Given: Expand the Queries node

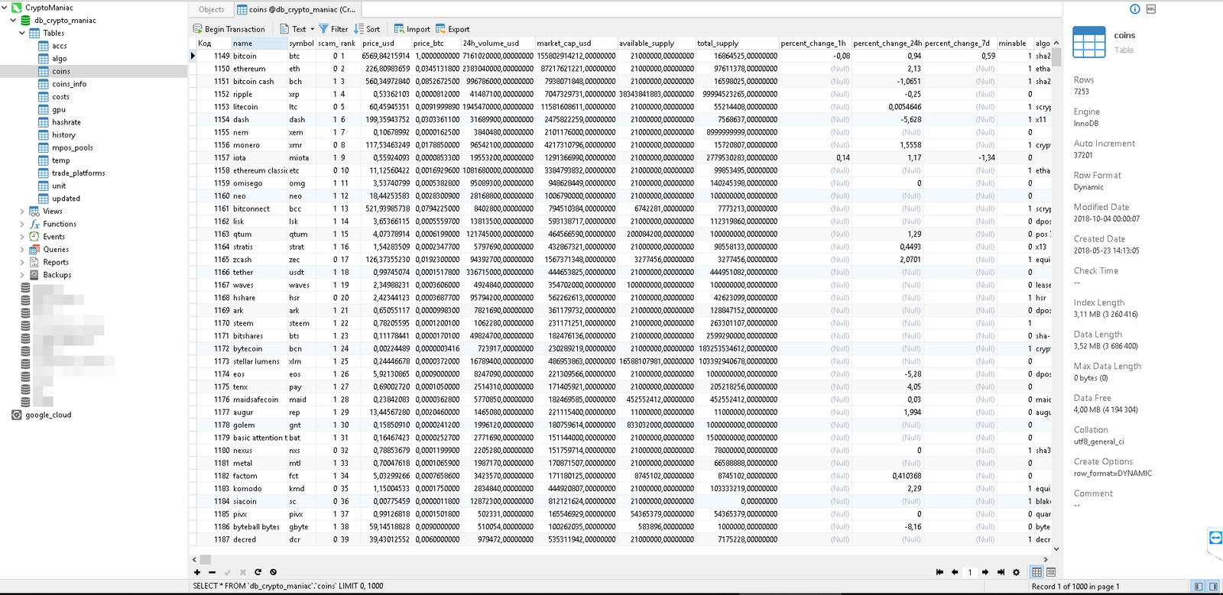Looking at the screenshot, I should click(x=22, y=250).
